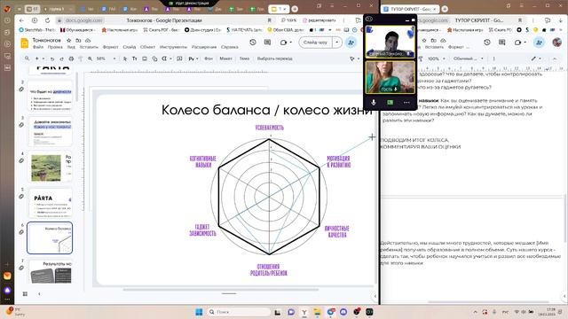Open Правка menu in Slides
Viewport: 568px width, 319px height.
pyautogui.click(x=55, y=47)
